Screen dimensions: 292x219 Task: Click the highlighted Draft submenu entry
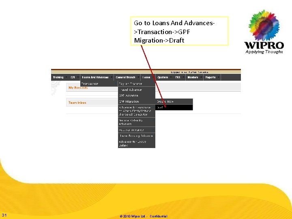coord(174,107)
